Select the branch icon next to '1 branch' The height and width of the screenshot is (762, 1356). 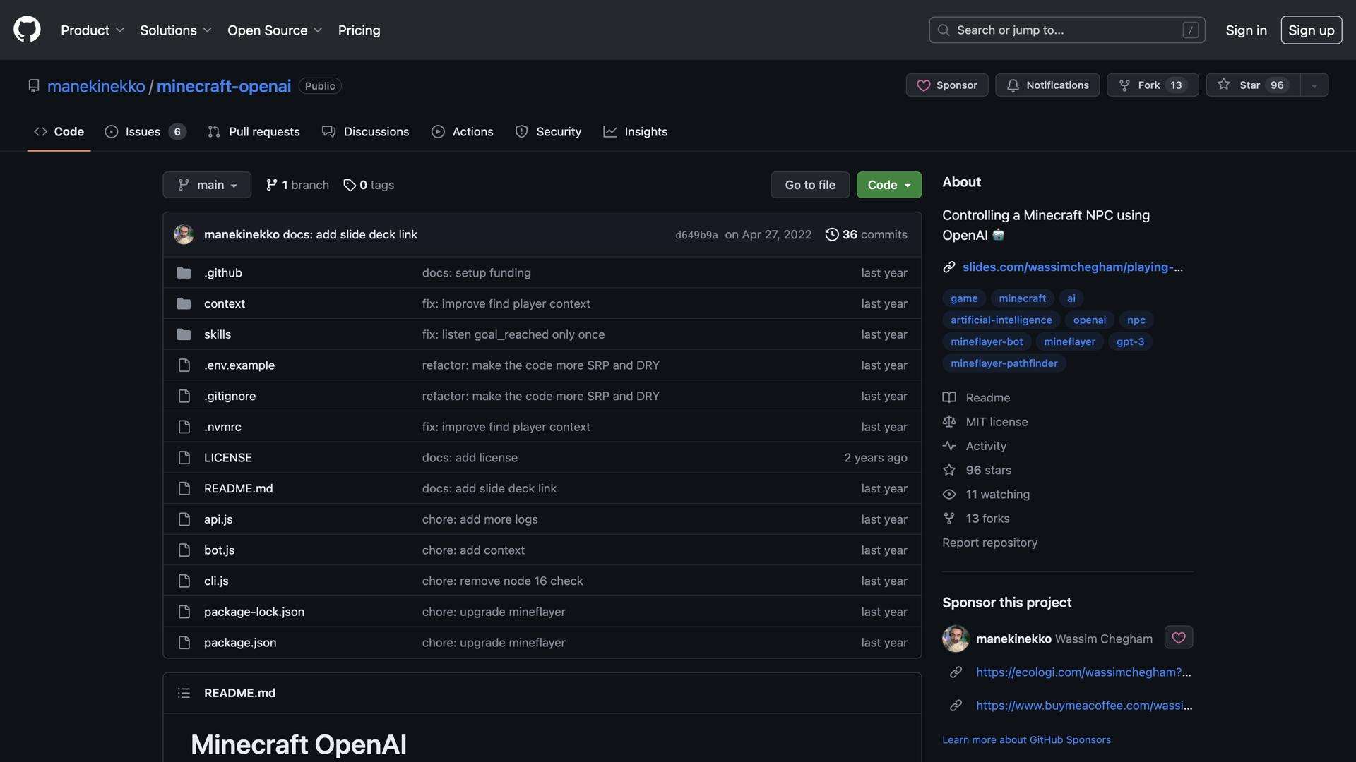click(x=273, y=184)
